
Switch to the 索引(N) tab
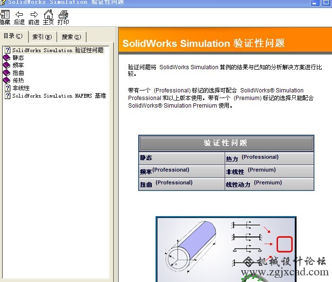43,37
